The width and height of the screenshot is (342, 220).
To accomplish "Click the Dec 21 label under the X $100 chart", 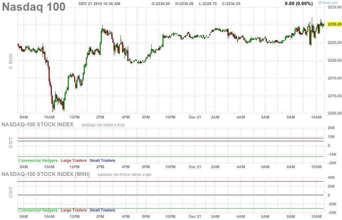I will tap(195, 167).
